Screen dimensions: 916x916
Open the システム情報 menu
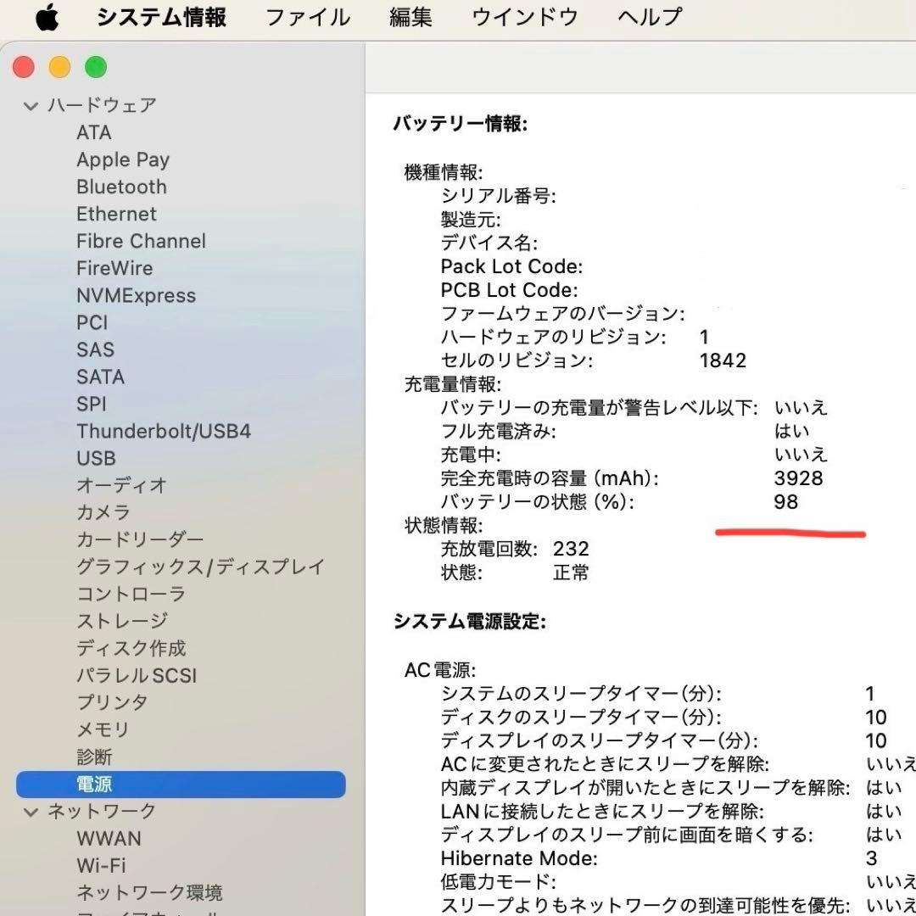161,17
